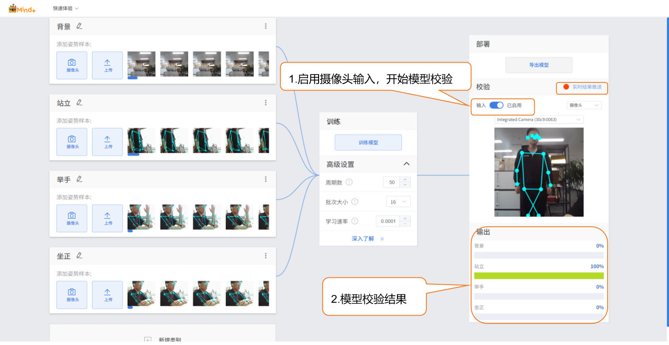The image size is (669, 345).
Task: Open three-dot menu for 举手 class
Action: [x=266, y=179]
